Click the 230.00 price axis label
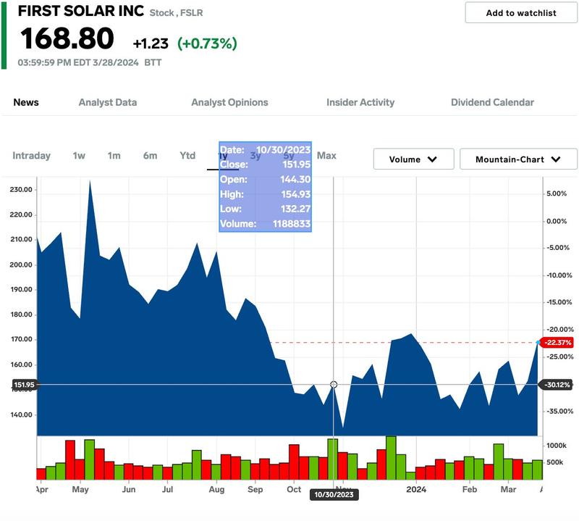Image resolution: width=579 pixels, height=521 pixels. [21, 190]
